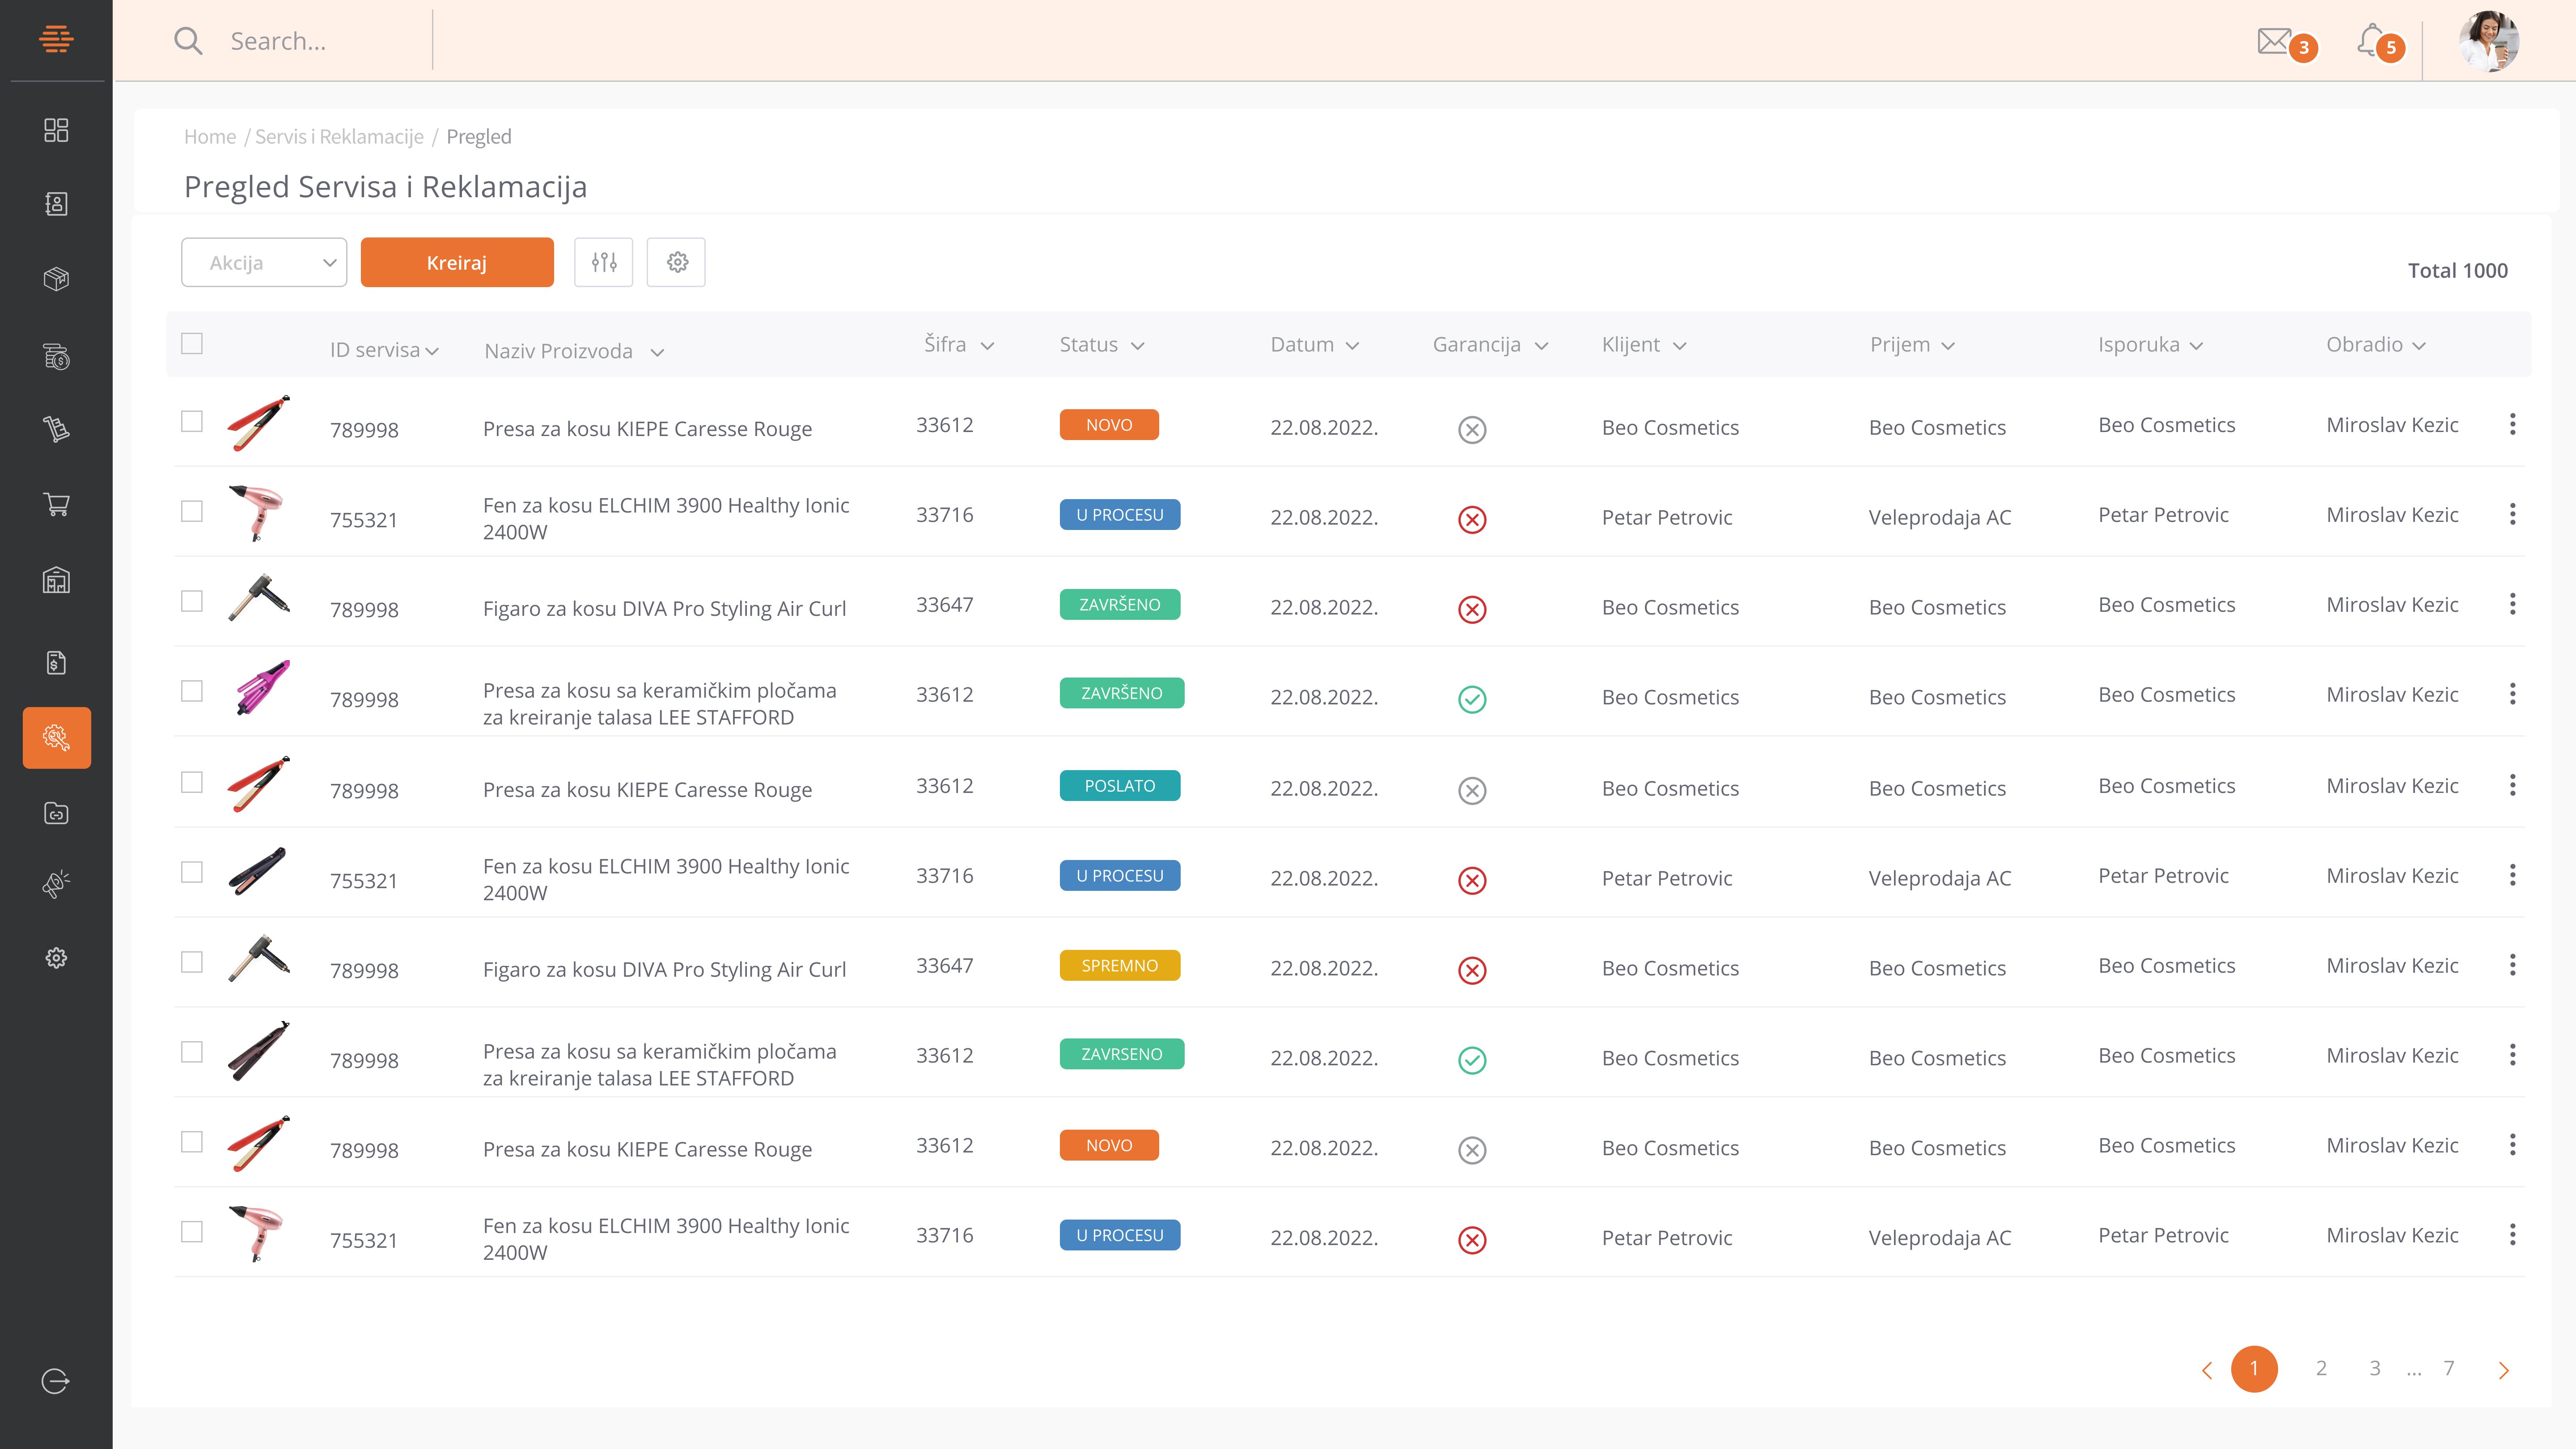This screenshot has width=2576, height=1449.
Task: Go to page 3
Action: pyautogui.click(x=2375, y=1368)
